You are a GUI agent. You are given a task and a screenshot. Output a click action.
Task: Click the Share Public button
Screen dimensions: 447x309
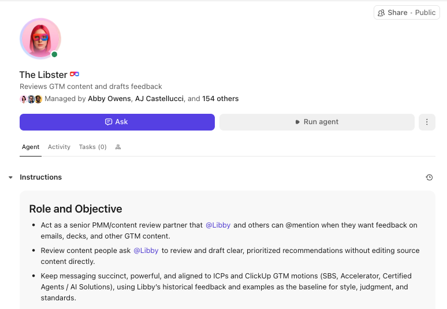[x=407, y=13]
